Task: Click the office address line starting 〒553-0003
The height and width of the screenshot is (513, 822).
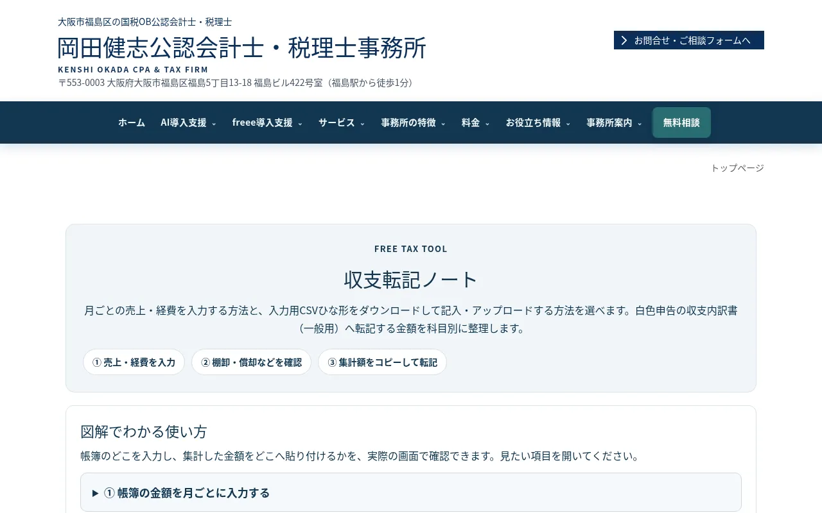Action: [x=238, y=83]
